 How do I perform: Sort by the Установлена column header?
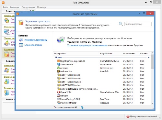point(131,54)
